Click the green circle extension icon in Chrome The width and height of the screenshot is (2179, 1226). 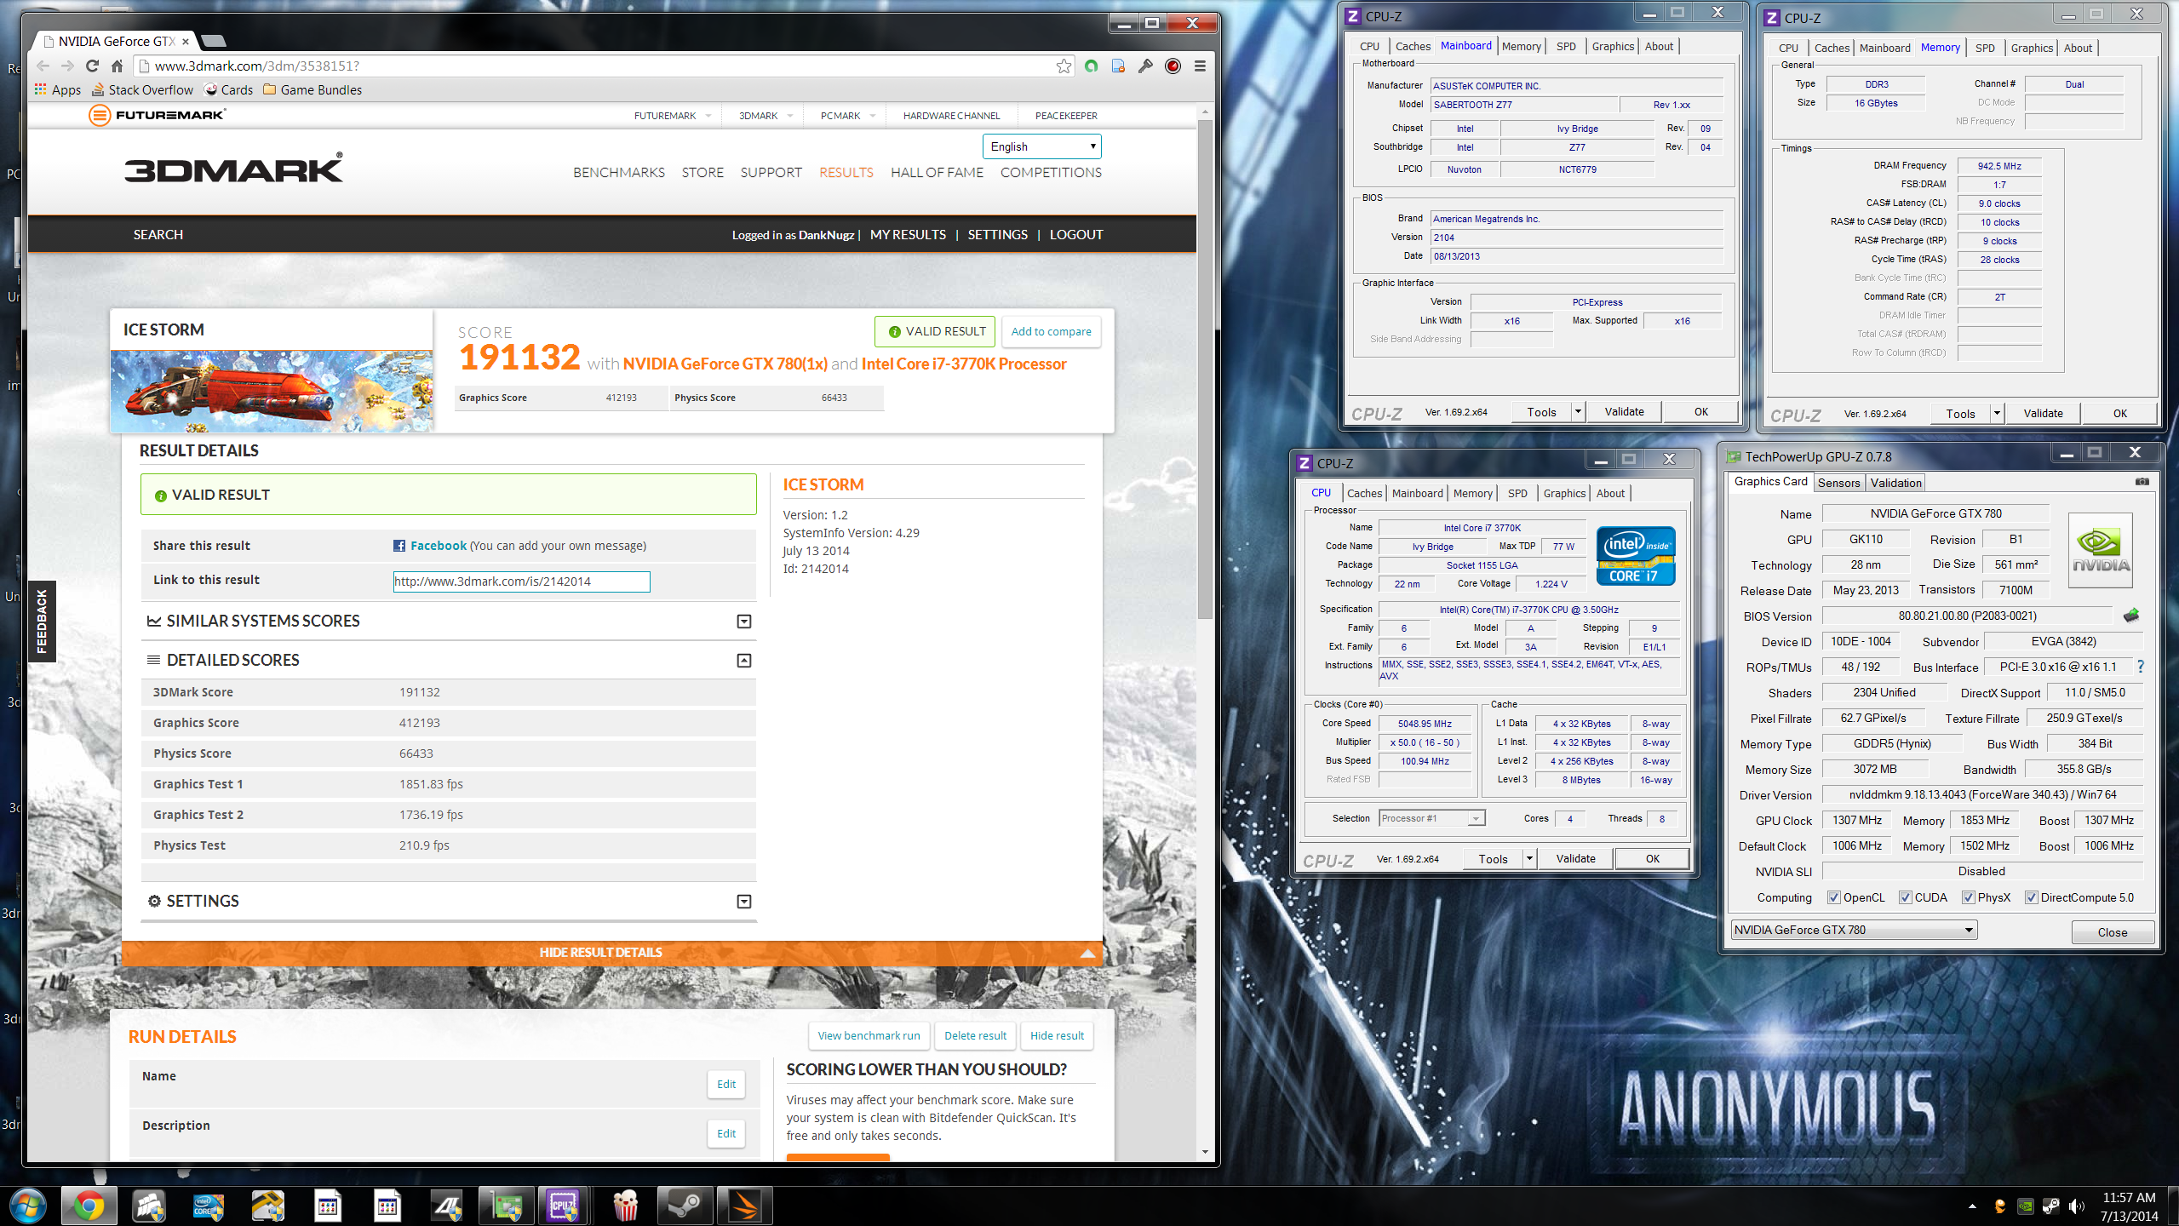click(1092, 66)
